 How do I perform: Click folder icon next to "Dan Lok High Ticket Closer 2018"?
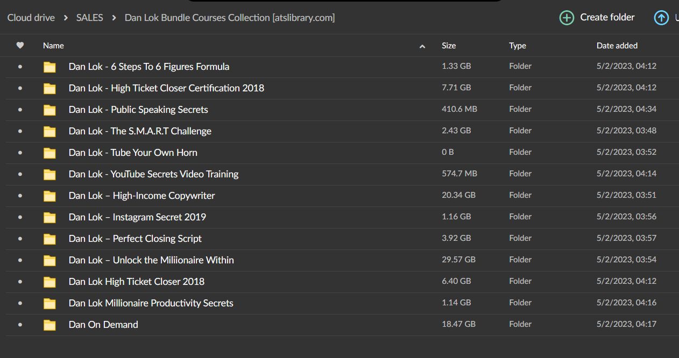[x=49, y=282]
